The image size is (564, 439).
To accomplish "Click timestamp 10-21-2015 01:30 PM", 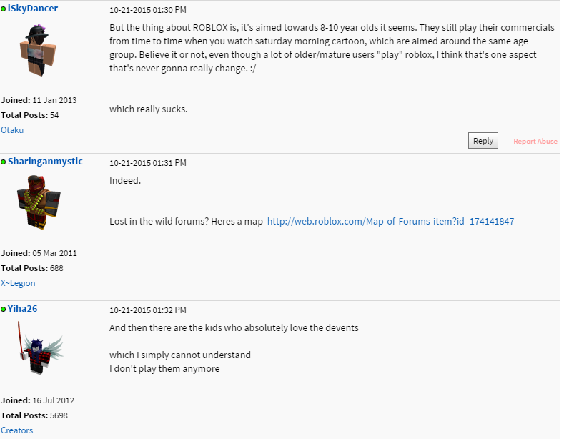I will tap(148, 10).
